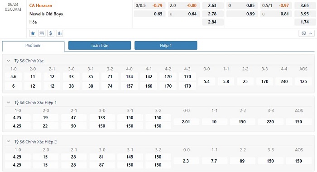
Task: Pick correct score 4-4 odds 240
Action: click(284, 81)
